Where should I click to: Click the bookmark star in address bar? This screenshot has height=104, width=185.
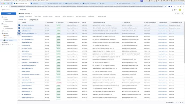click(165, 6)
